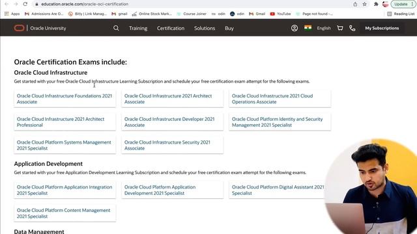Open the Page not found bookmark

click(314, 14)
